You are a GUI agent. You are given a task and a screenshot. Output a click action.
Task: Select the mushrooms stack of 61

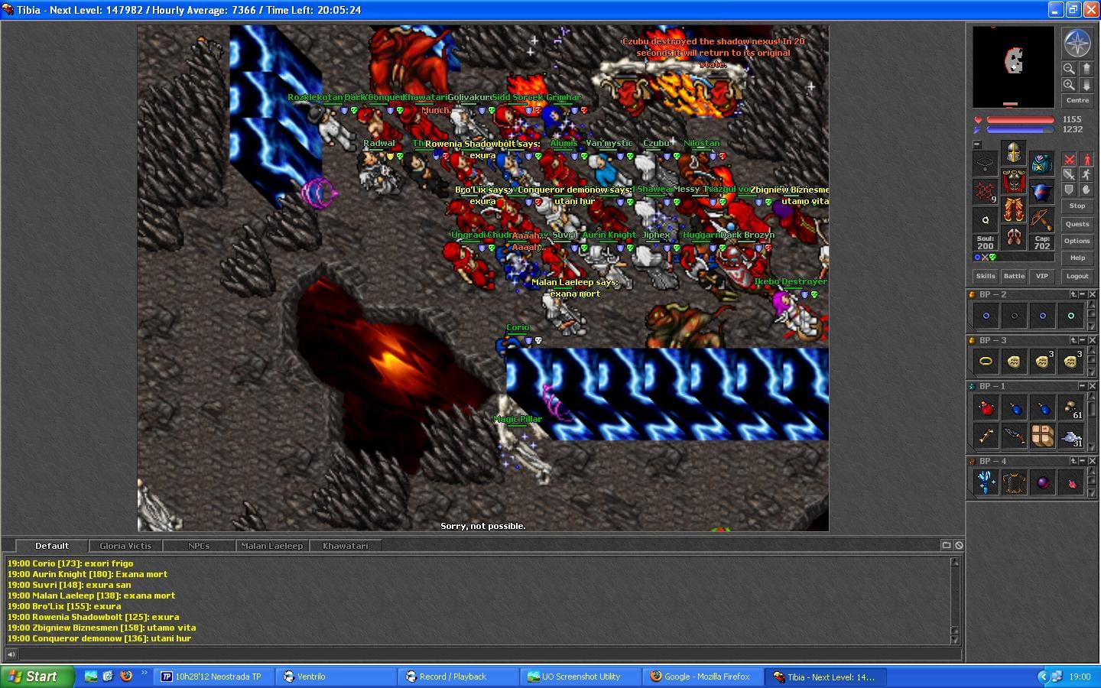[x=1071, y=408]
